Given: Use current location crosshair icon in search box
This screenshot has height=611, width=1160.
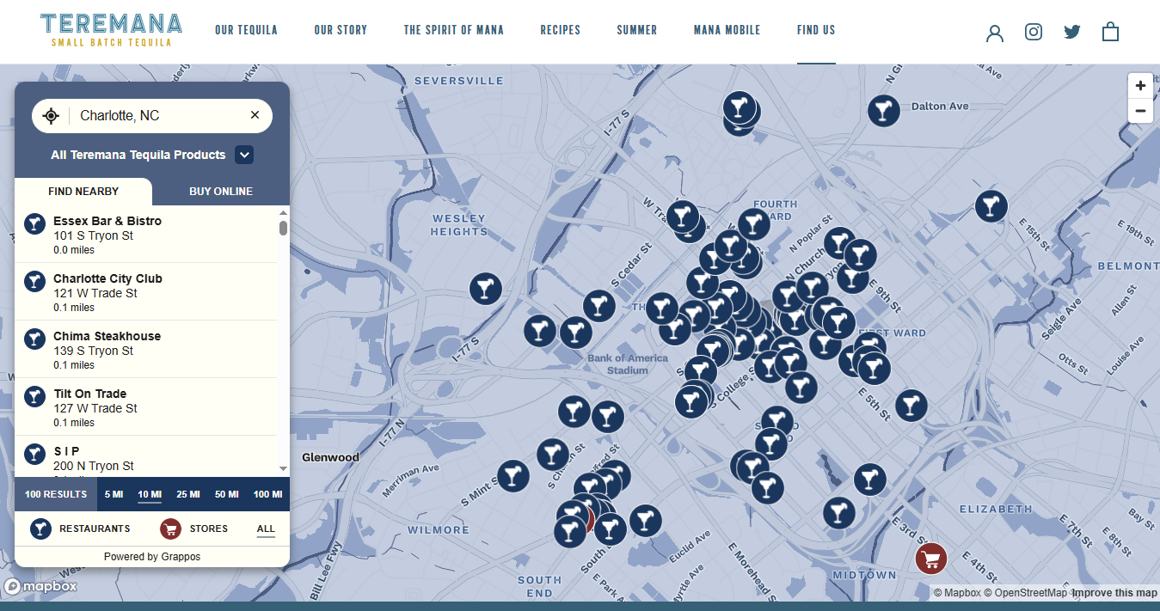Looking at the screenshot, I should click(51, 116).
